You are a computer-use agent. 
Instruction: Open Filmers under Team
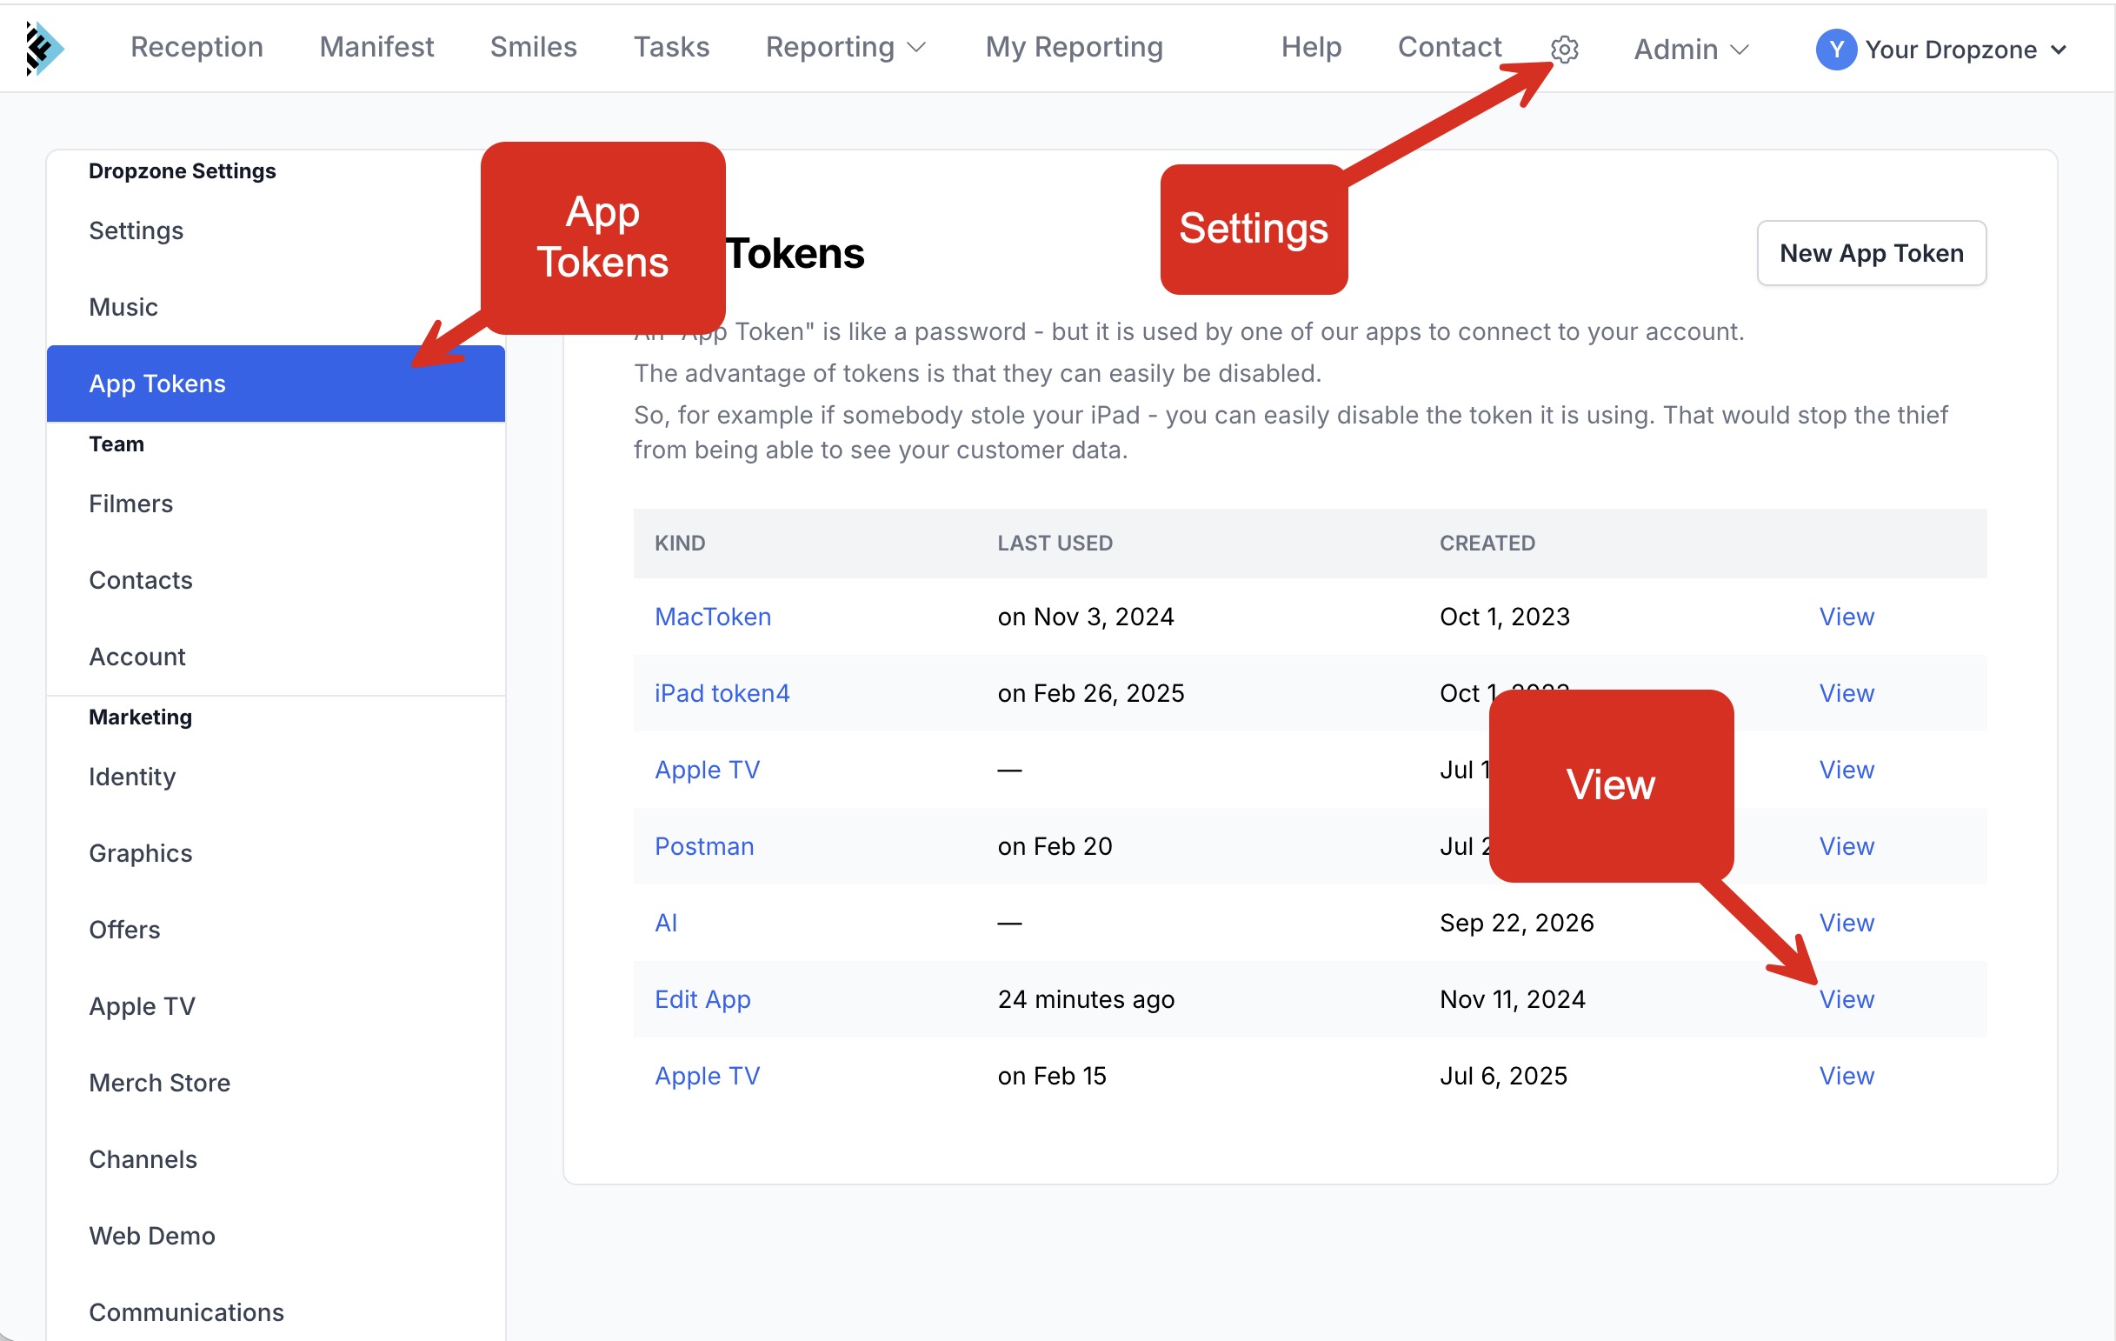coord(276,504)
